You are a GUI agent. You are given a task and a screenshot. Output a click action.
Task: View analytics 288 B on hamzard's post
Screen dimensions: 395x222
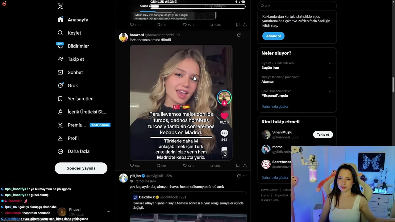(x=216, y=166)
